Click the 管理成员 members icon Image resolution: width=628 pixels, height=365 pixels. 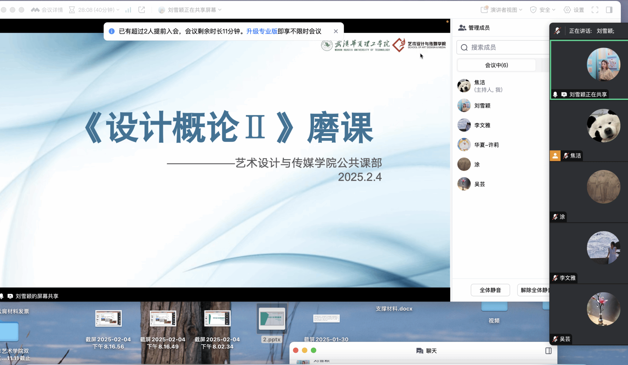coord(462,28)
